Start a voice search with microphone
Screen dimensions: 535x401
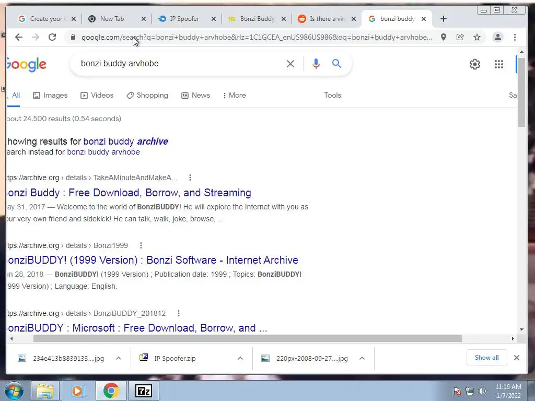[316, 64]
